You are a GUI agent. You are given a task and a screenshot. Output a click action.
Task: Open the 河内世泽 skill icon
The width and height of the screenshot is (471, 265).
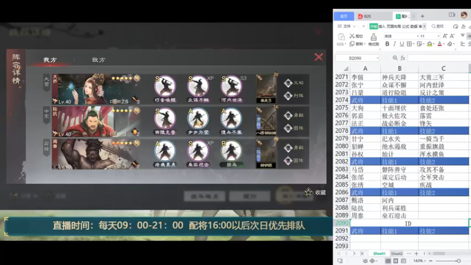(231, 86)
